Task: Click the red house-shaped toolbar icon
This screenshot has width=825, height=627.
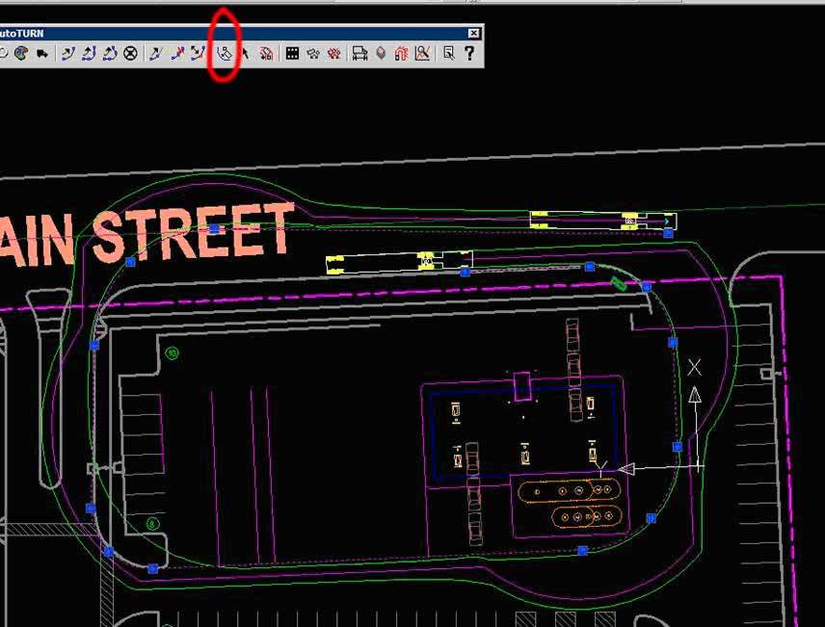Action: point(401,54)
